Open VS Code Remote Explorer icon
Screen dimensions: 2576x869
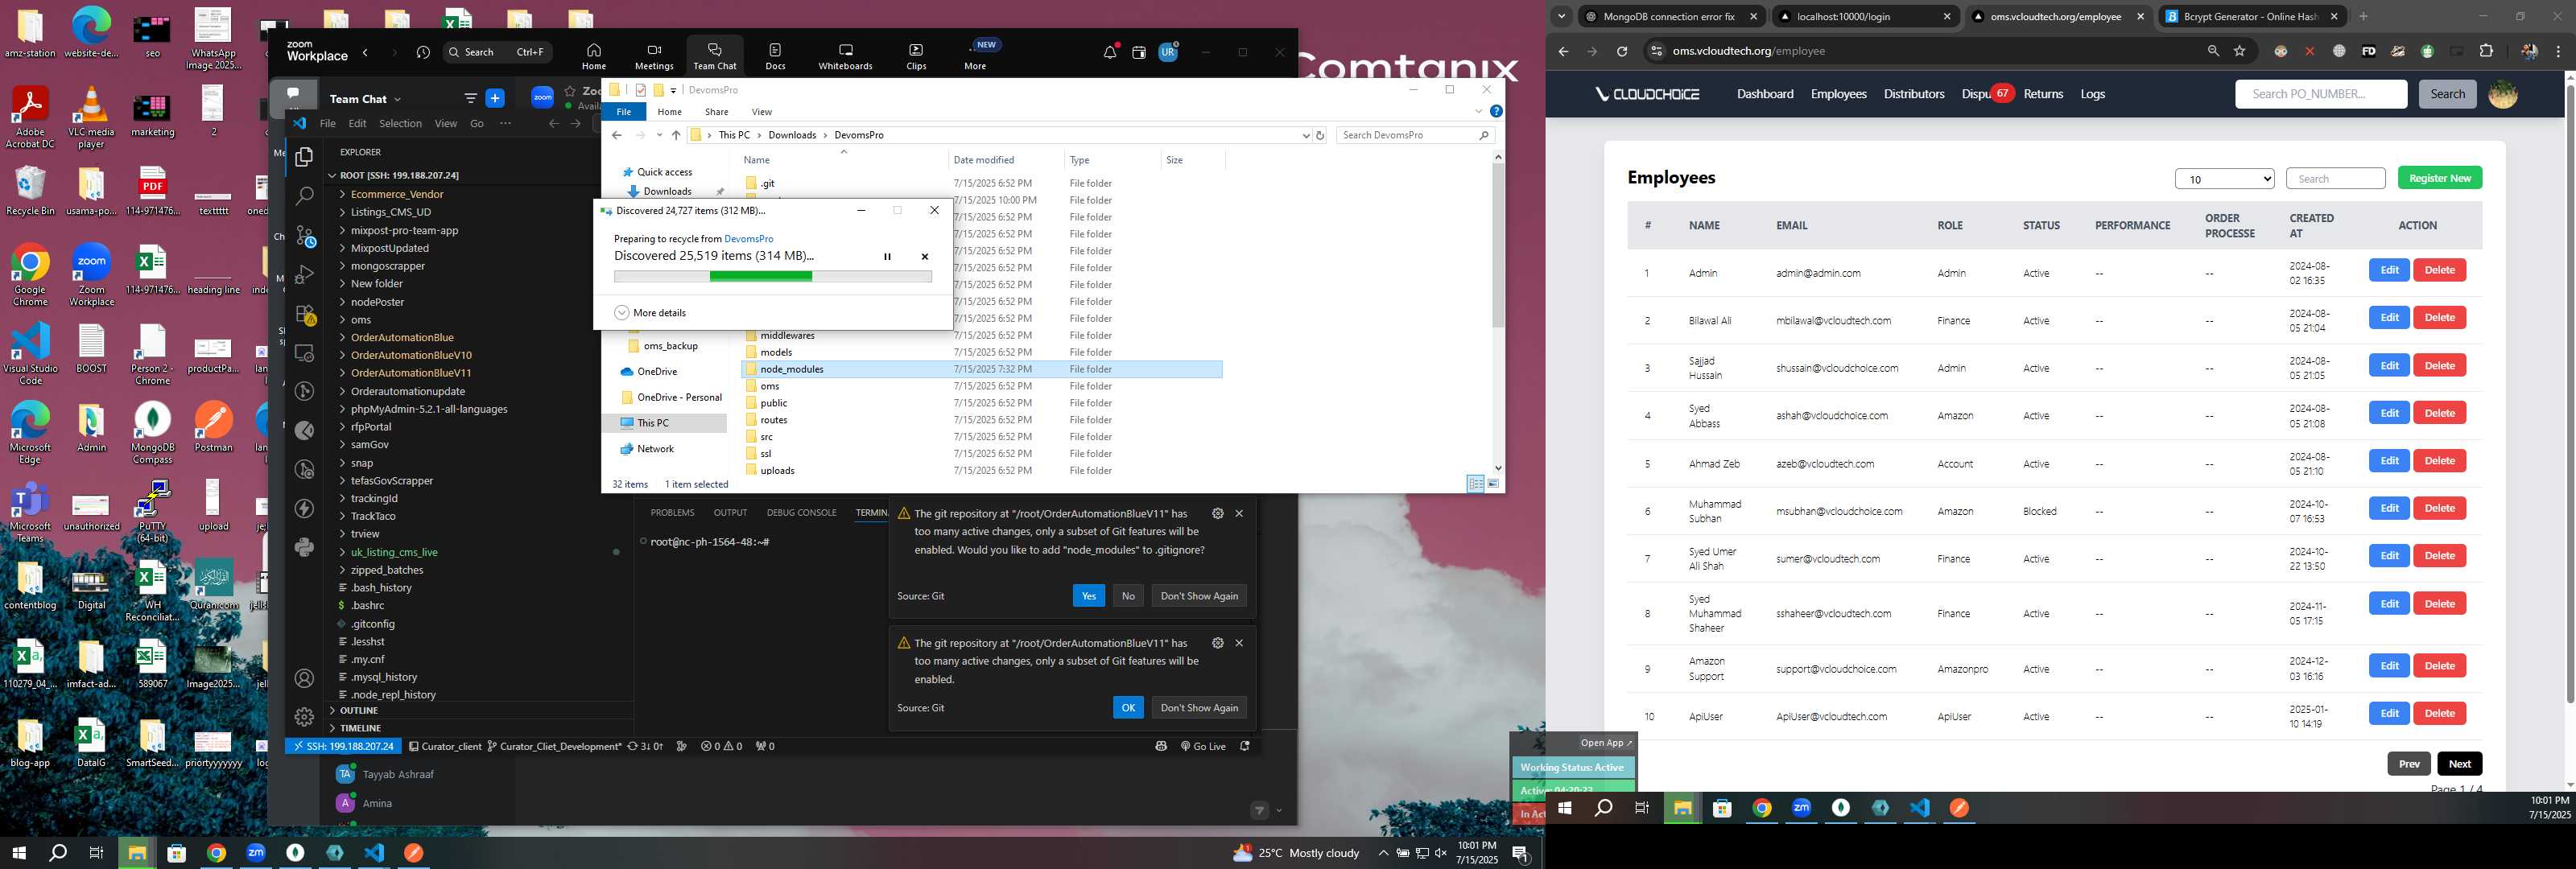(x=304, y=353)
